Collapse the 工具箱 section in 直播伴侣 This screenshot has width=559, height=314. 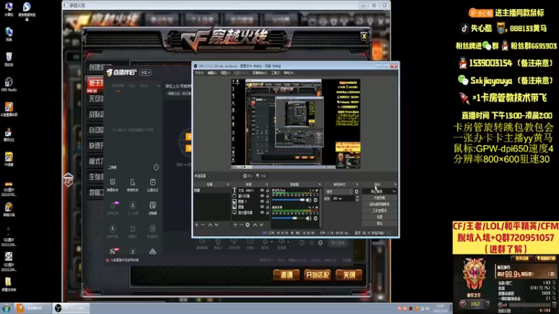point(156,167)
